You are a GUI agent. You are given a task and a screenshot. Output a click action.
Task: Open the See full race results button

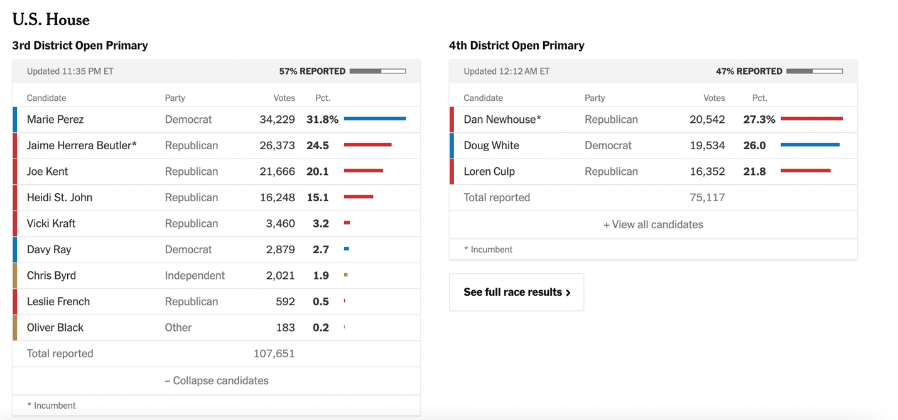pyautogui.click(x=516, y=292)
